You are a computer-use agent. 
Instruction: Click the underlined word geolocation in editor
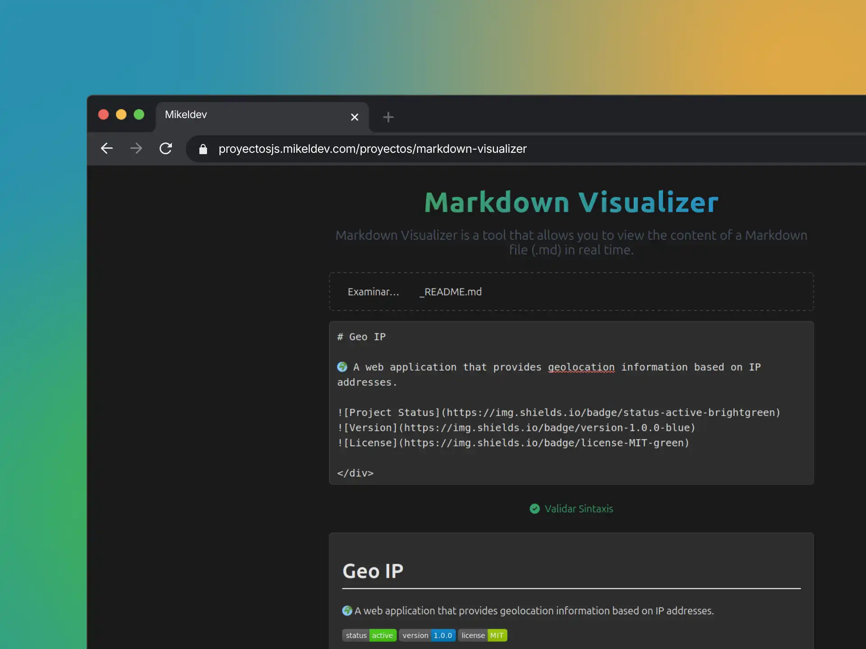[x=581, y=367]
